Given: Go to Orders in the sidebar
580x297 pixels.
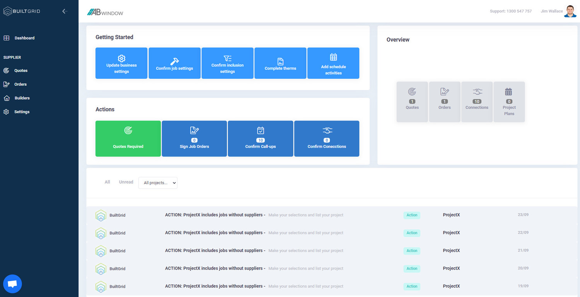Looking at the screenshot, I should point(20,84).
